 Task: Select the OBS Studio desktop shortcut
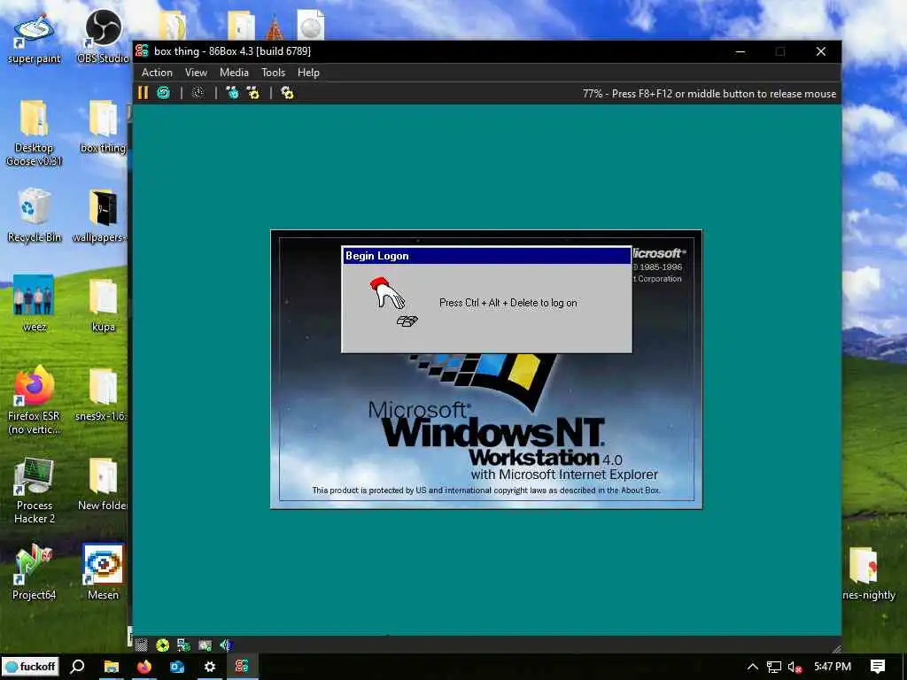point(103,37)
